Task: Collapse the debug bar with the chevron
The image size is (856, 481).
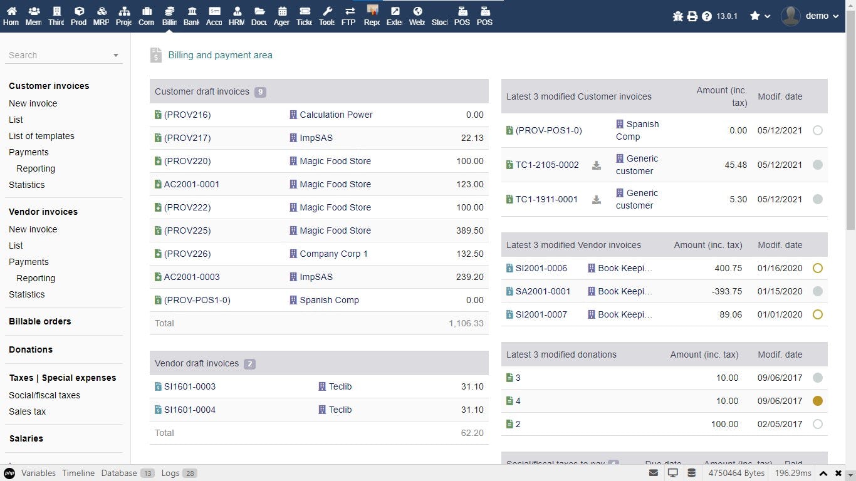Action: pyautogui.click(x=824, y=473)
